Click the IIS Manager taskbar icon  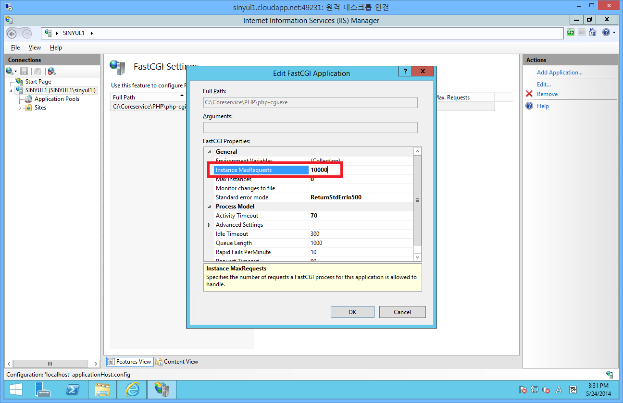(x=162, y=390)
